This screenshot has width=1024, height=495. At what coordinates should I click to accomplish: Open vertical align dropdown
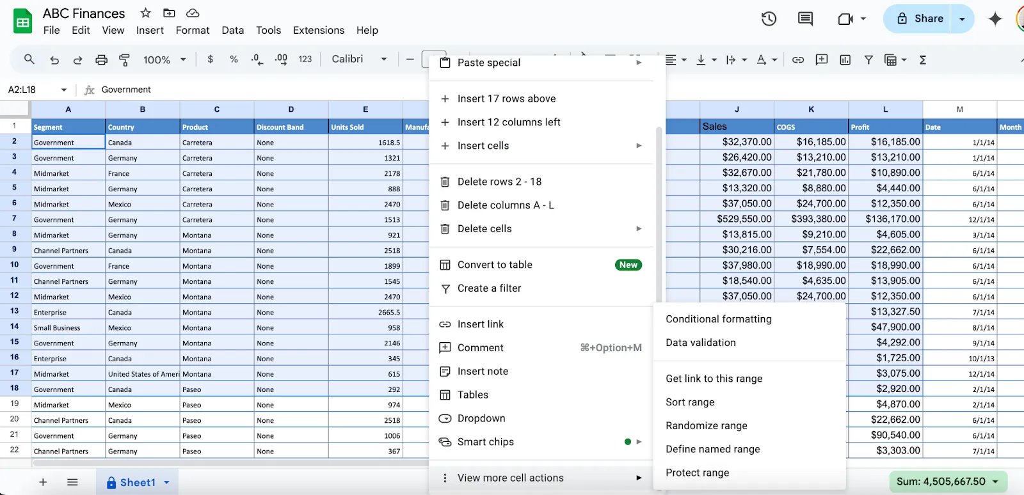click(706, 60)
